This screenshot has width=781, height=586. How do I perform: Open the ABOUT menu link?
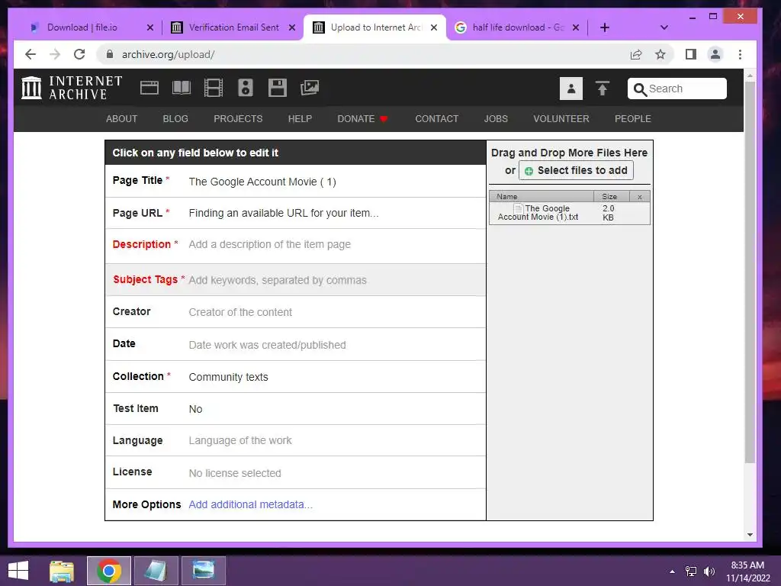[x=121, y=118]
